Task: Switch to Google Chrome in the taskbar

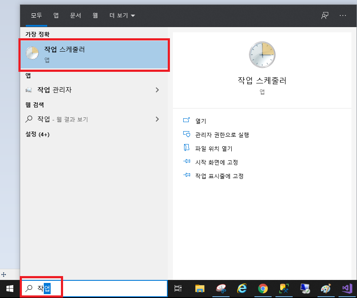Action: [263, 289]
